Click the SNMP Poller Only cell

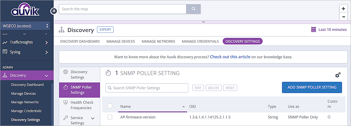pos(303,117)
